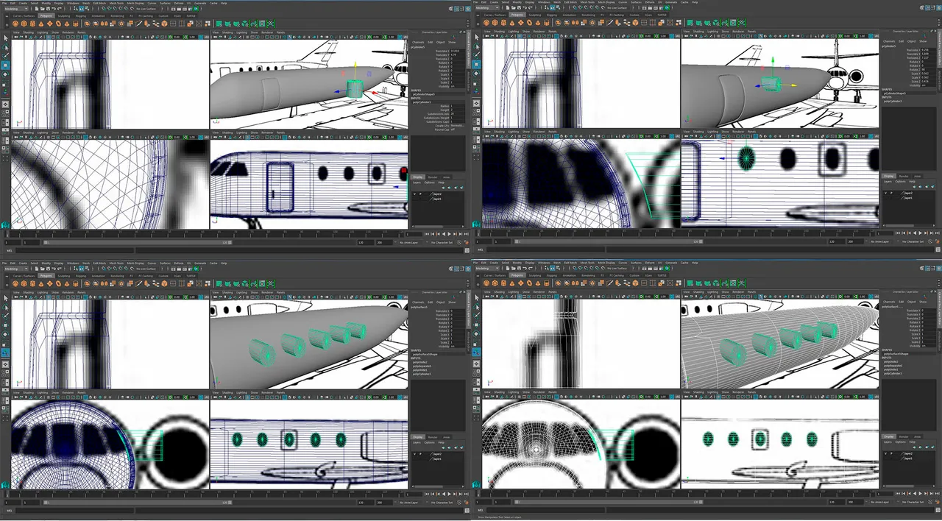Click polyCylinder1 input node in top-left window Channel Box
This screenshot has width=942, height=521.
(422, 102)
